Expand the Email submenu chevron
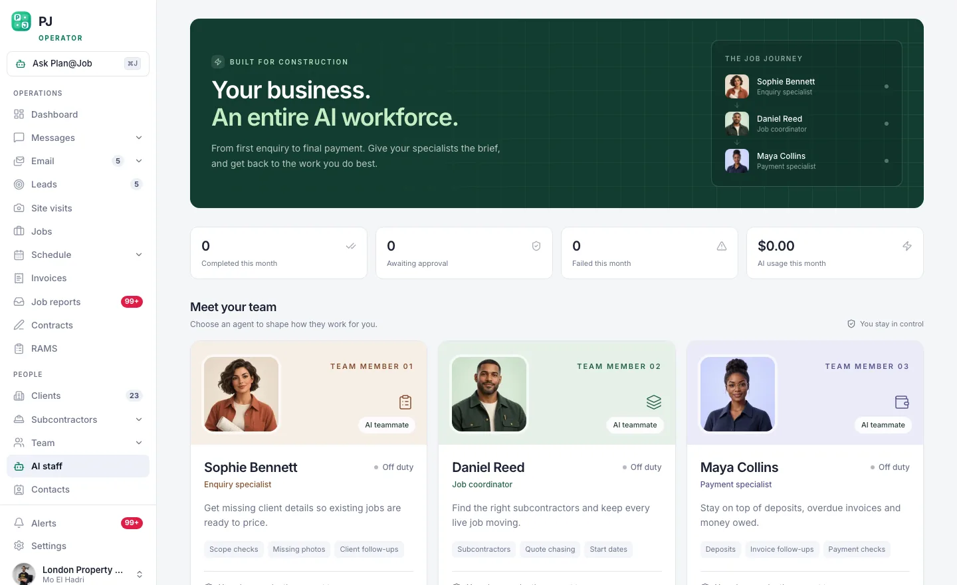 coord(139,161)
